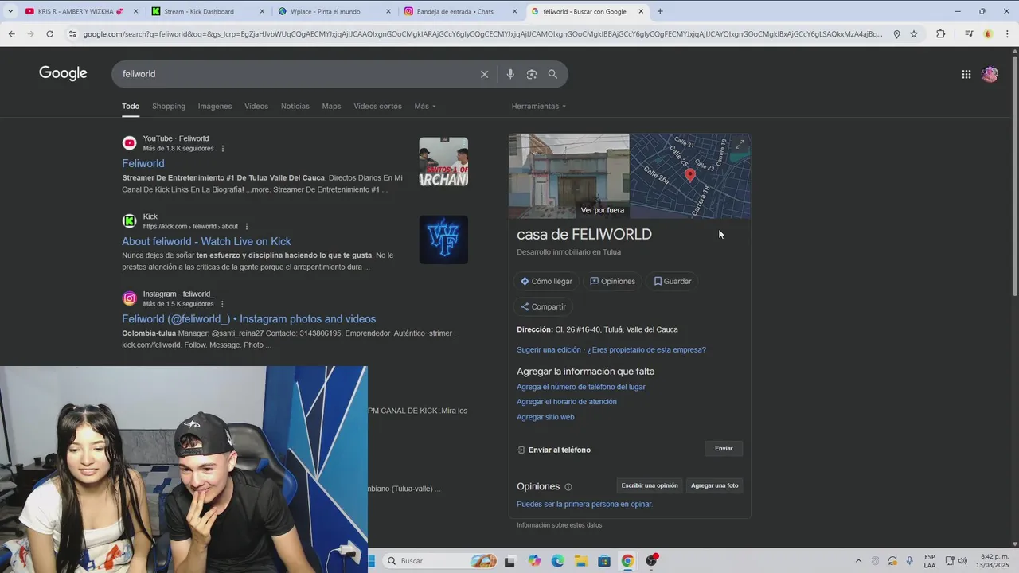This screenshot has height=573, width=1019.
Task: Click the Agregar una foto button
Action: point(714,485)
